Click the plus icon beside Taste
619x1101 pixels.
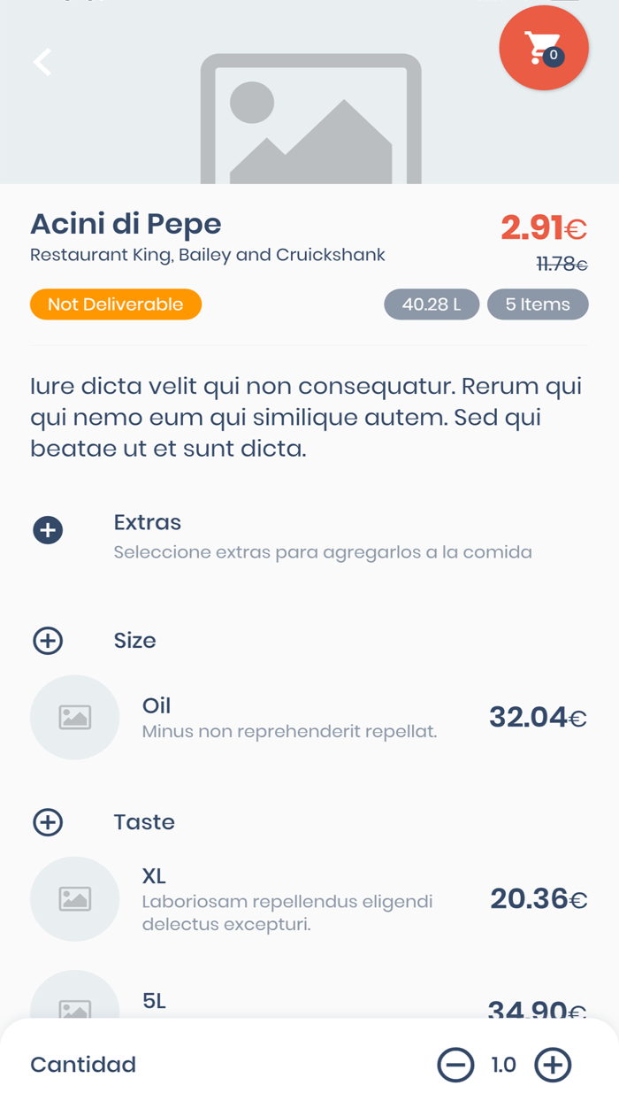coord(47,821)
